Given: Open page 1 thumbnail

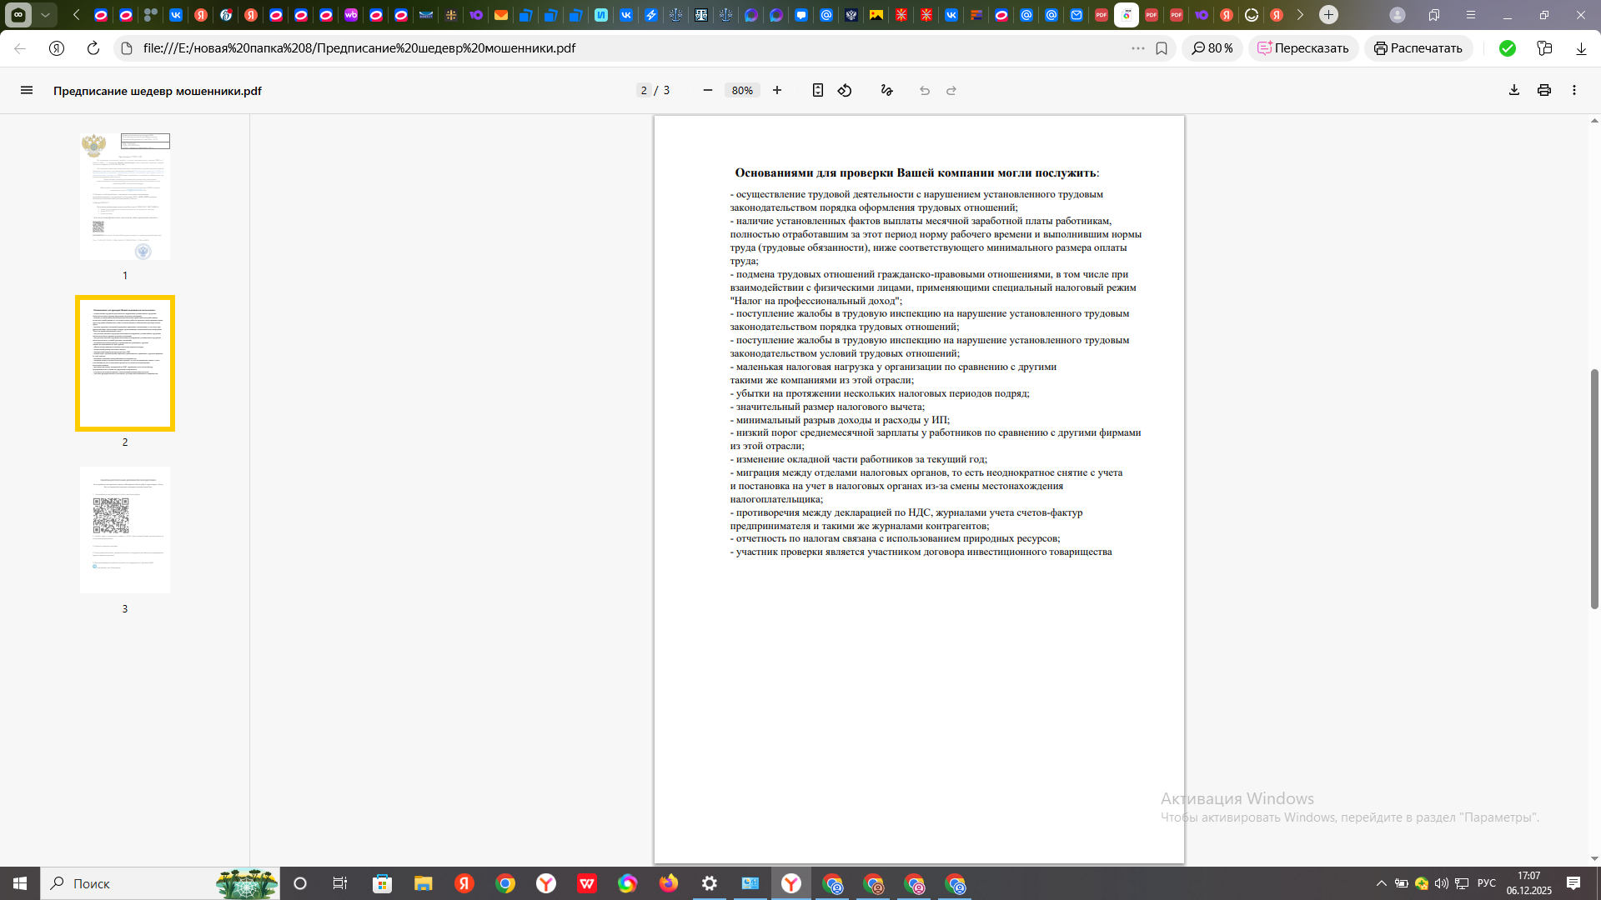Looking at the screenshot, I should [x=125, y=197].
